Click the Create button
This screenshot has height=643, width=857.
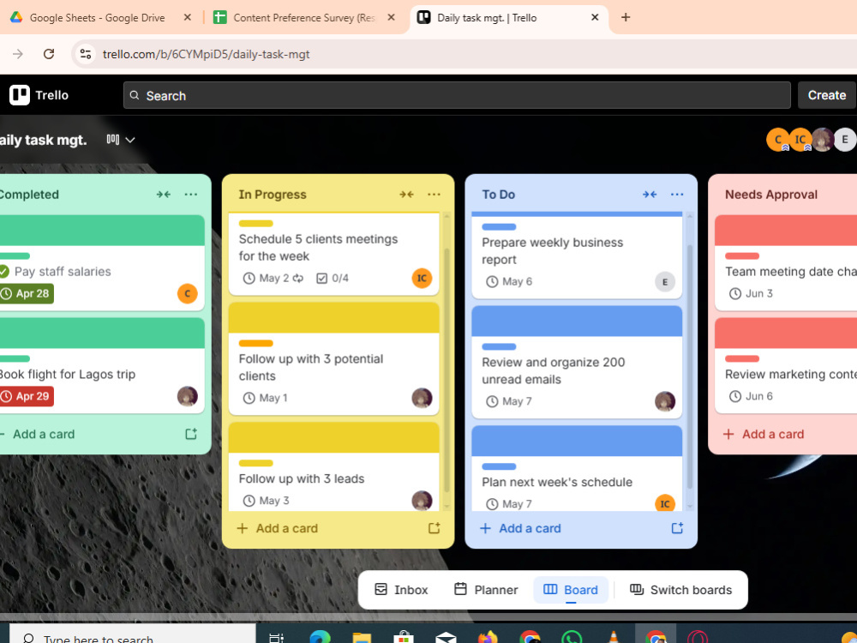826,95
